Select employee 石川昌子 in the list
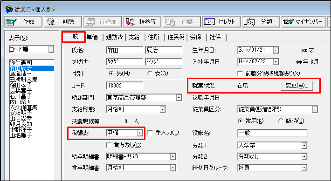Viewport: 331px width, 181px height. point(32,96)
